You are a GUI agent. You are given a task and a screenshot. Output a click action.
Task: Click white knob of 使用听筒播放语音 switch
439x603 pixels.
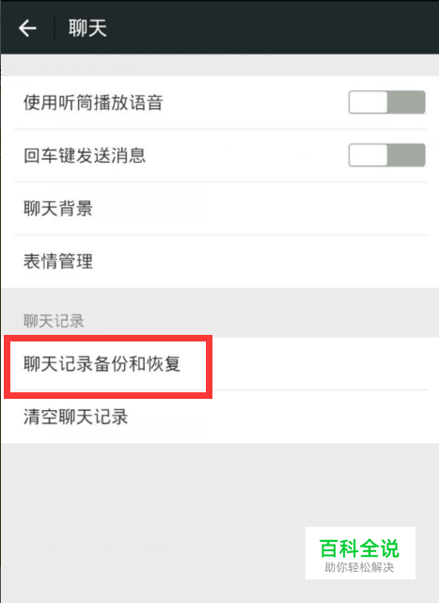pos(368,103)
